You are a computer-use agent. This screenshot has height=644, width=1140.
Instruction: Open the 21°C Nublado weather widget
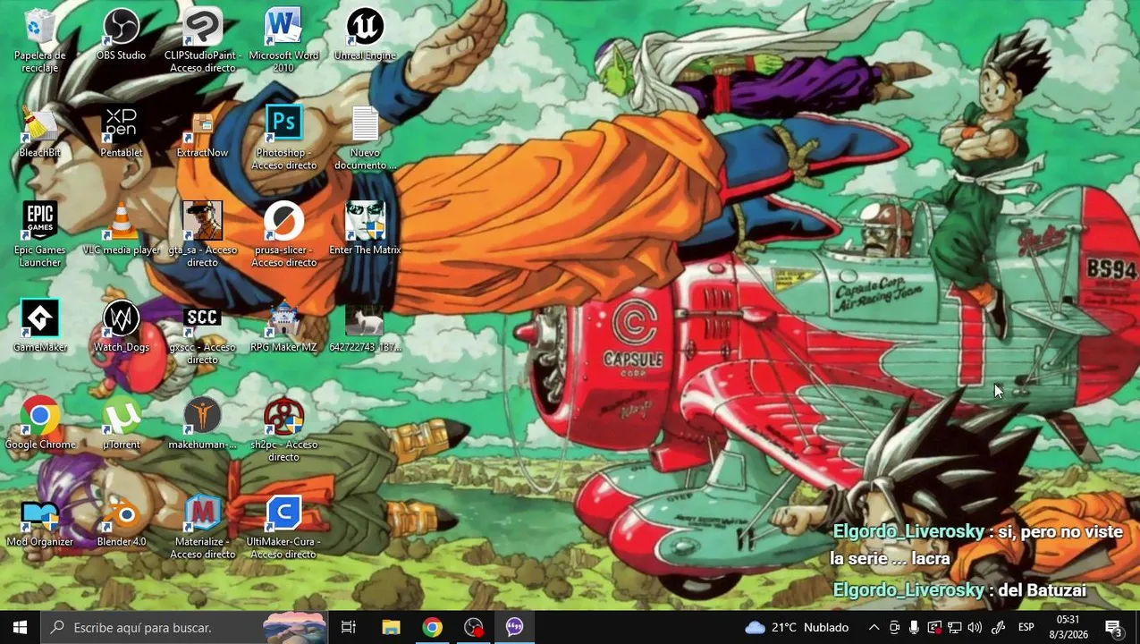point(797,627)
